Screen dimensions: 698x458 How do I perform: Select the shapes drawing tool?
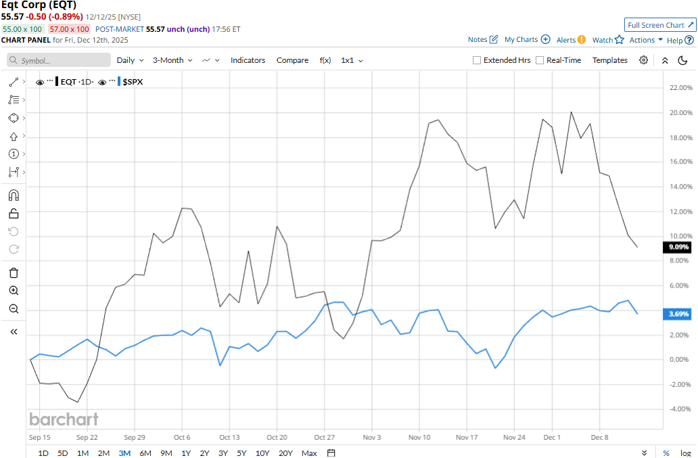[x=14, y=118]
